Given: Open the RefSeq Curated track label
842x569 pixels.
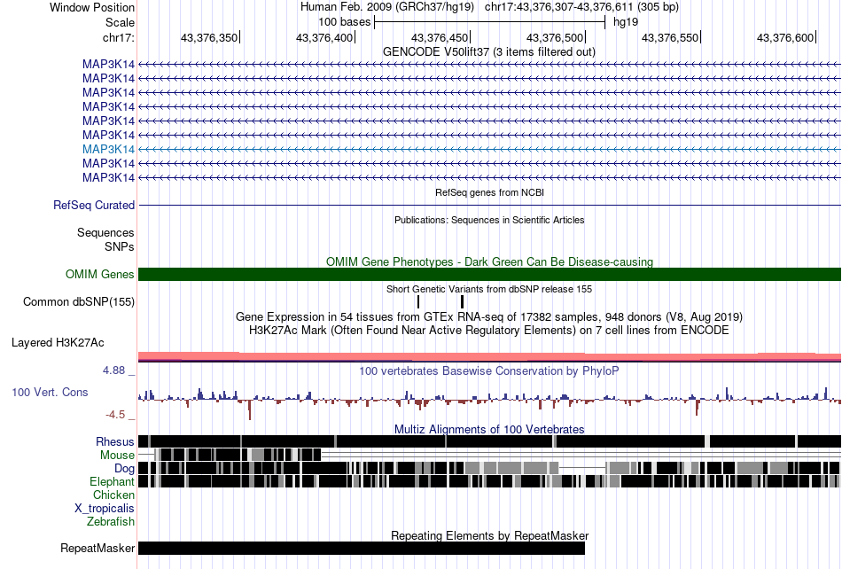Looking at the screenshot, I should pos(94,205).
